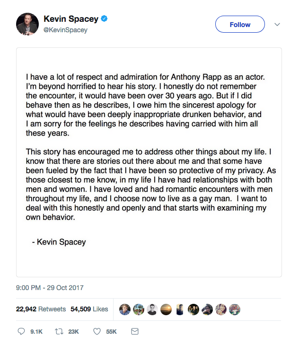Image resolution: width=299 pixels, height=346 pixels.
Task: Click the 55K like count
Action: pyautogui.click(x=111, y=332)
